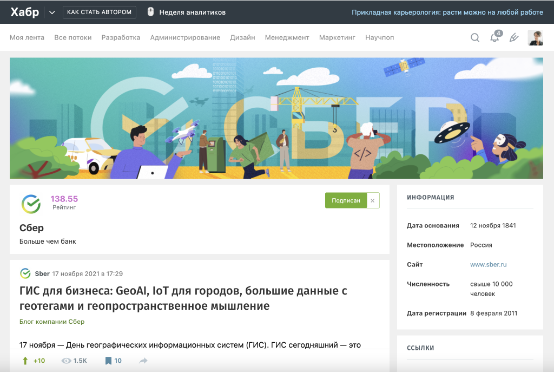Click the Sber company logo icon
Viewport: 554px width, 372px height.
tap(31, 204)
